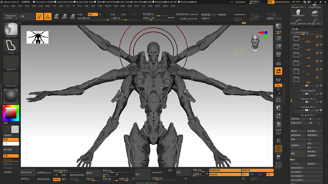Click the 按组拆分 button

pos(315,164)
